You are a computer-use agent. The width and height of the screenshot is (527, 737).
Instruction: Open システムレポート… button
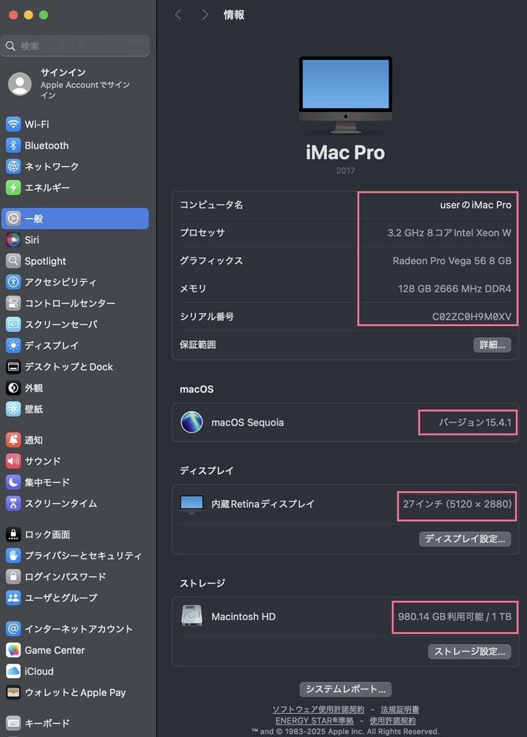(346, 689)
